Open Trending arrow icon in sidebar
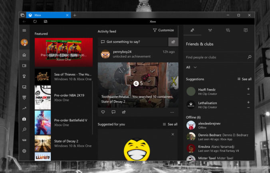The height and width of the screenshot is (173, 270). pos(24,108)
